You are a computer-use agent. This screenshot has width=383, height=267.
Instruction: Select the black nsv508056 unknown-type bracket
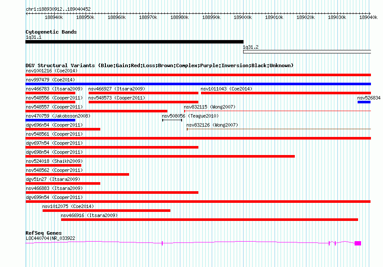(x=172, y=120)
